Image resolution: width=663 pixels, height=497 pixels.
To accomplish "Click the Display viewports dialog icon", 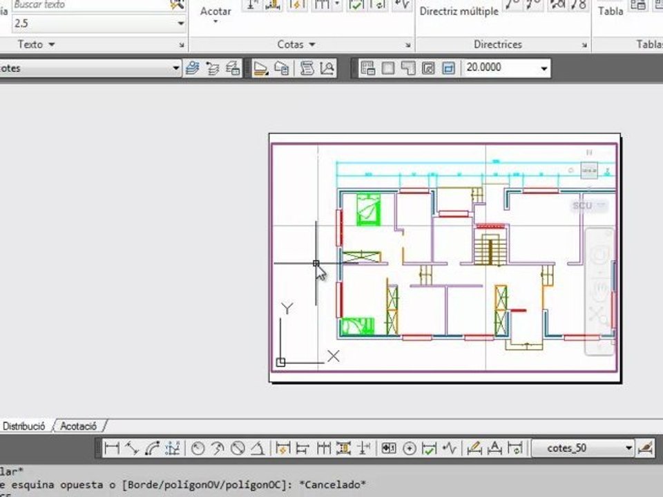I will (368, 68).
